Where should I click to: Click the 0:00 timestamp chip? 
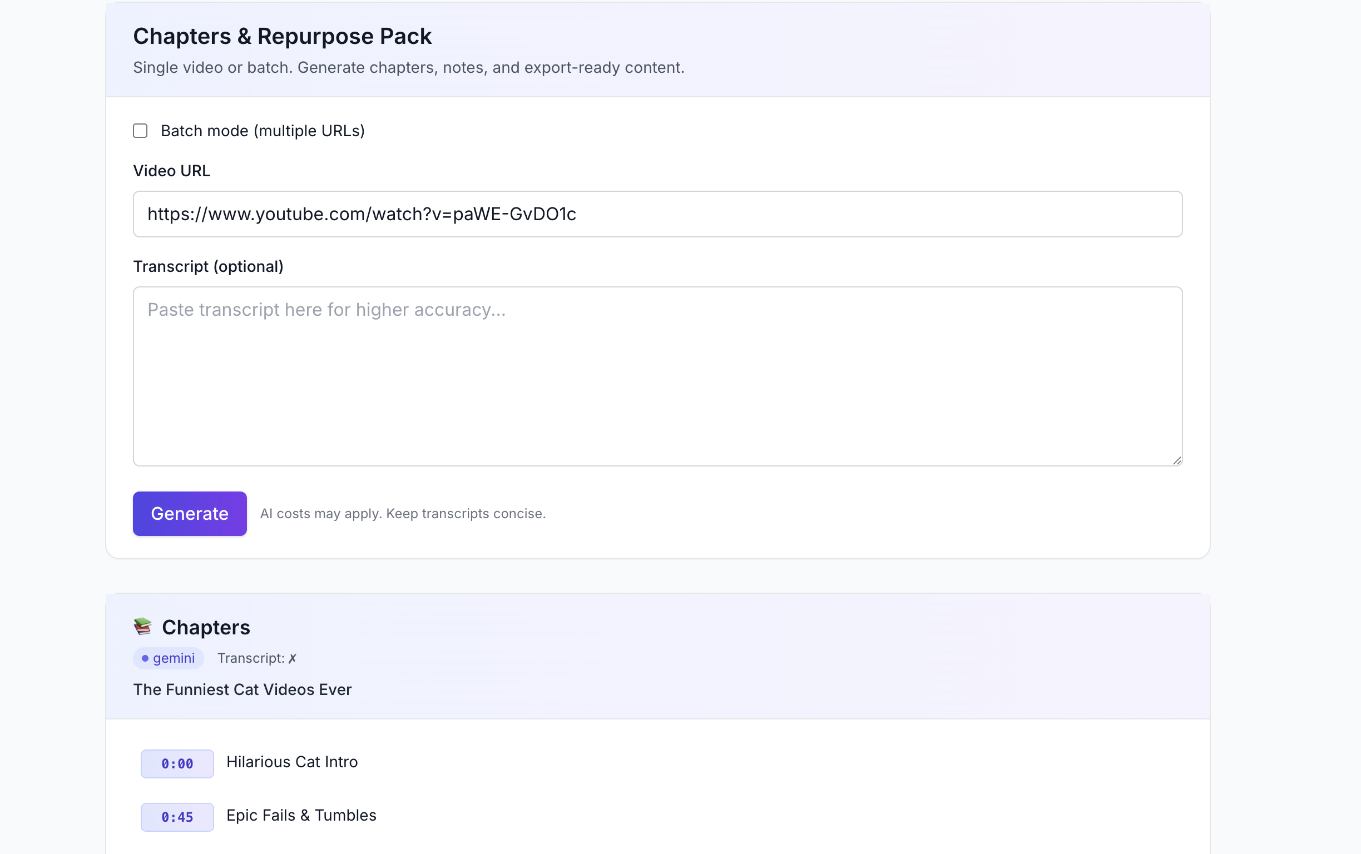177,763
